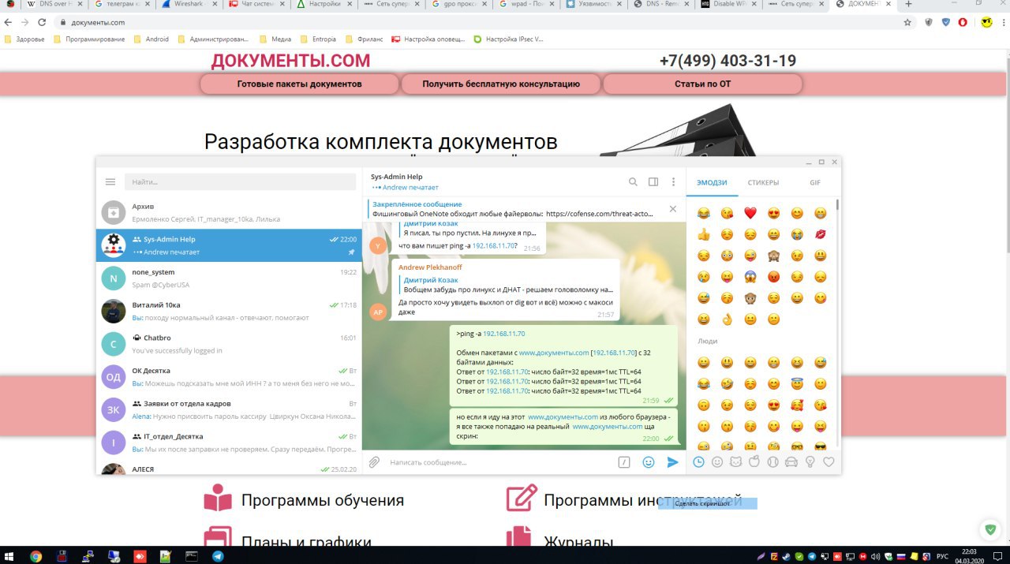Image resolution: width=1010 pixels, height=564 pixels.
Task: Select the recent emoji clock category
Action: [x=698, y=462]
